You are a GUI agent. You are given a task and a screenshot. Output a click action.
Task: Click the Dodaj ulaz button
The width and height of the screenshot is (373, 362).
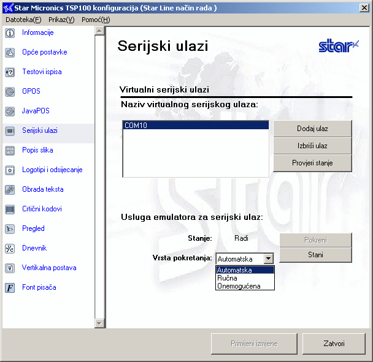pyautogui.click(x=312, y=129)
